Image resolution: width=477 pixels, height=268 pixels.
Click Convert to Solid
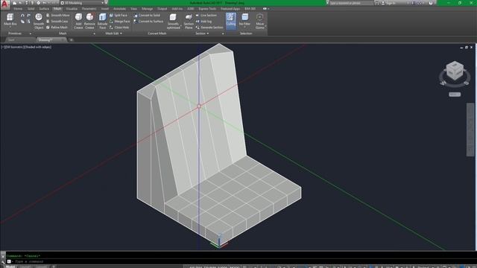(x=147, y=15)
